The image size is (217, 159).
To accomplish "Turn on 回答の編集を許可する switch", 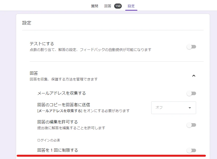I will pyautogui.click(x=191, y=125).
